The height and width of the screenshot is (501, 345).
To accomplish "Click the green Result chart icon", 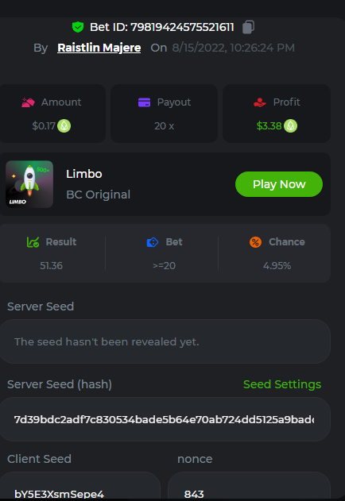I will (33, 242).
